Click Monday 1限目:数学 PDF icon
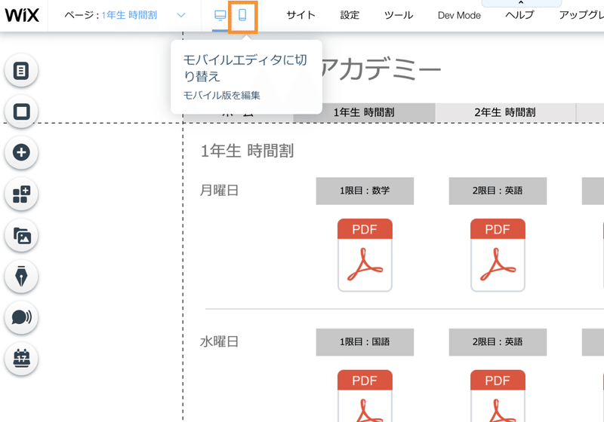The width and height of the screenshot is (604, 422). coord(365,255)
